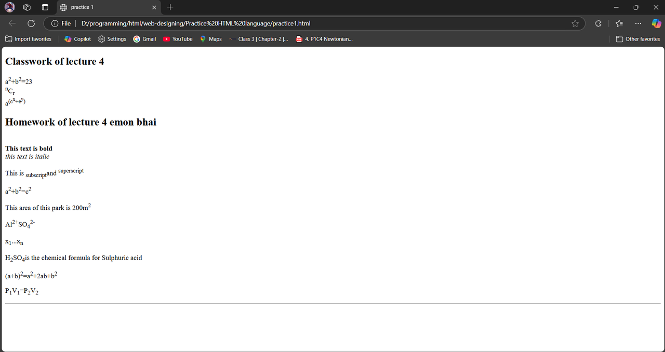Close the practice 1 tab
The height and width of the screenshot is (352, 665).
154,7
